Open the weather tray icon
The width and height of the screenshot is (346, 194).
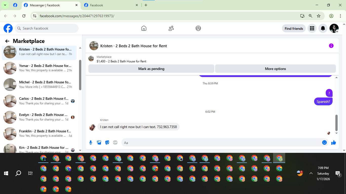click(x=300, y=173)
